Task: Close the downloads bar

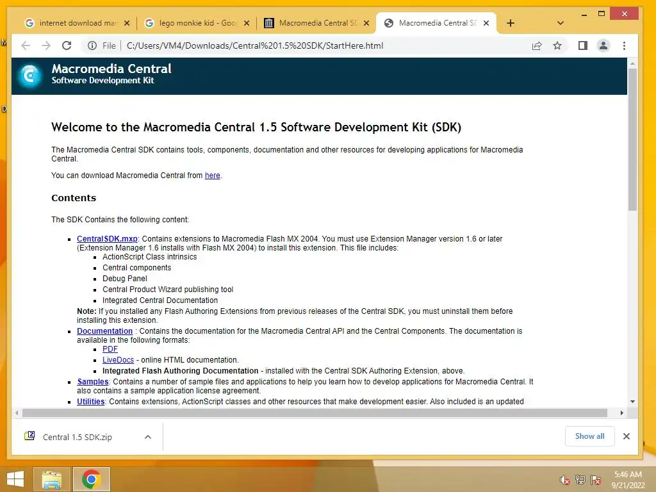Action: click(x=627, y=436)
